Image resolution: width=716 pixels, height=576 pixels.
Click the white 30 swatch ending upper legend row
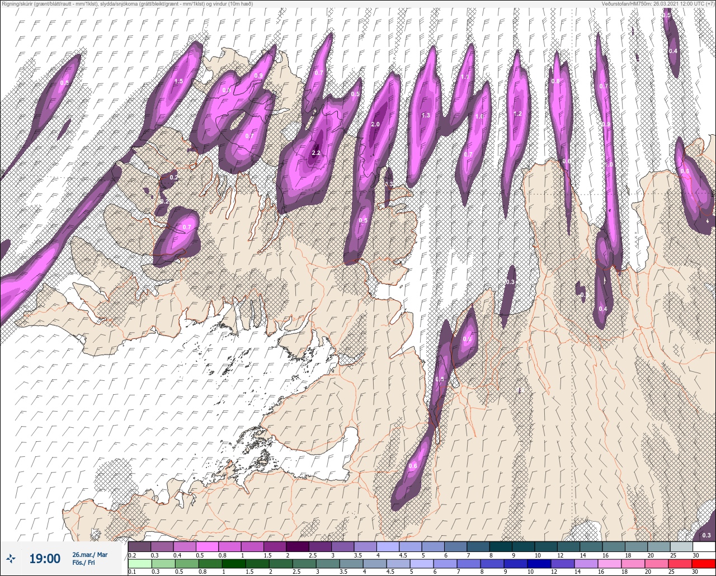click(x=704, y=546)
